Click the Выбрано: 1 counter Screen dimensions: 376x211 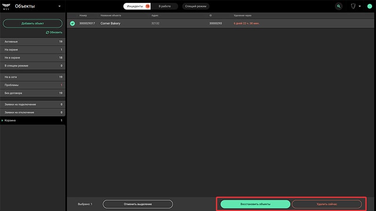click(85, 204)
